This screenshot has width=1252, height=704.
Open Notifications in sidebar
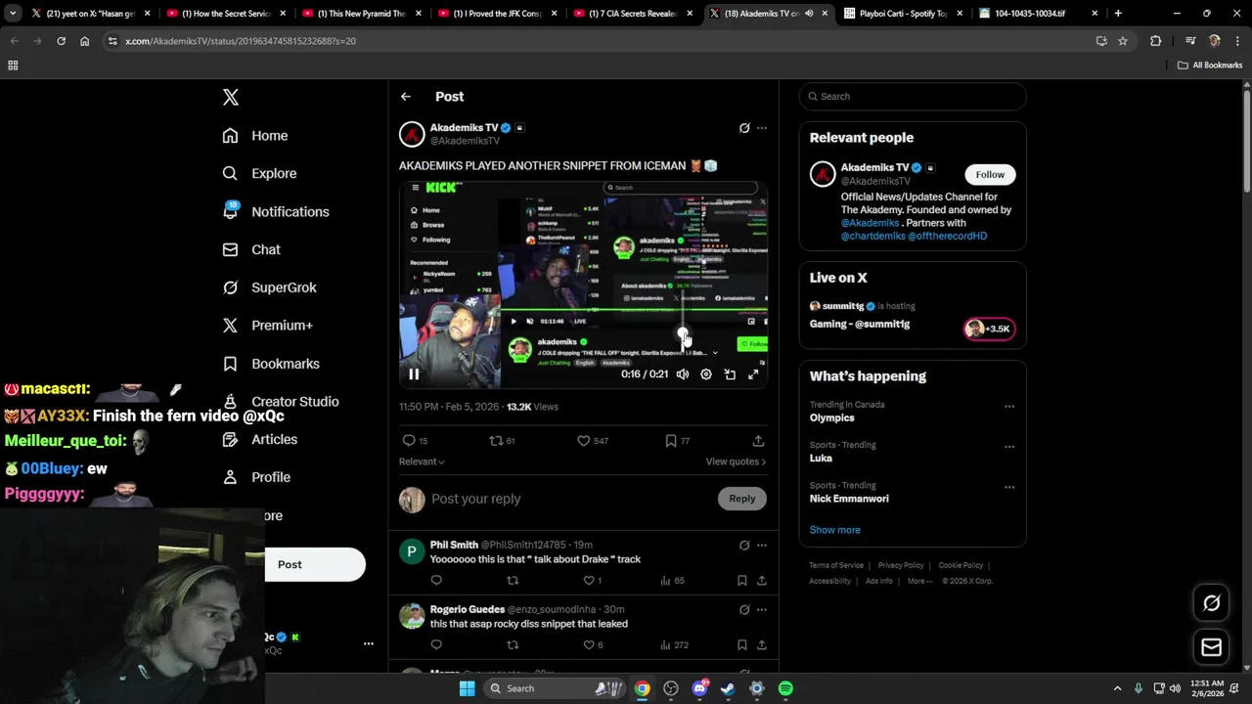pos(276,211)
